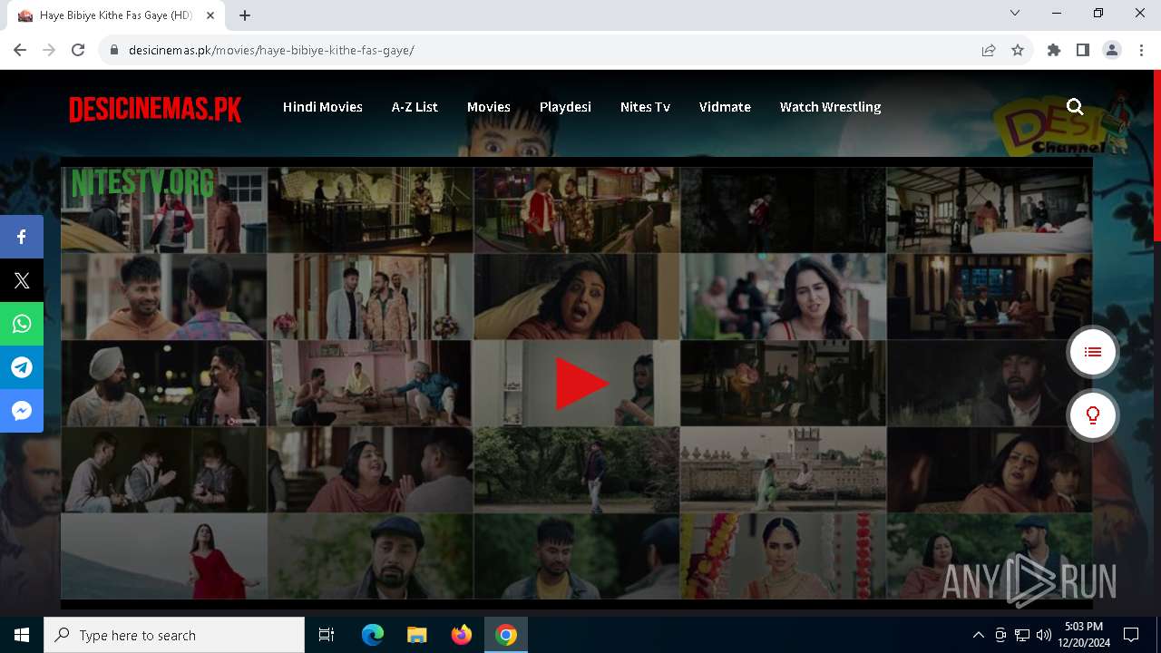1161x653 pixels.
Task: Open the Windows Start menu
Action: pyautogui.click(x=22, y=635)
